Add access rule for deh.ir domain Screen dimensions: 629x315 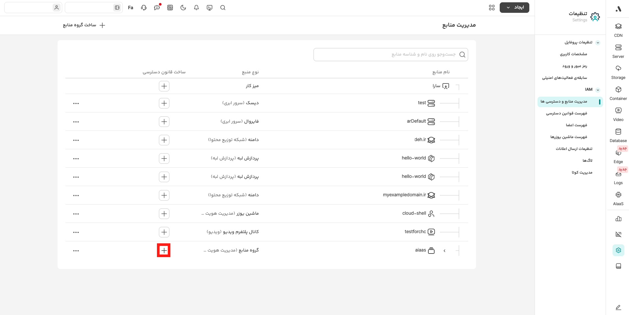[x=164, y=140]
